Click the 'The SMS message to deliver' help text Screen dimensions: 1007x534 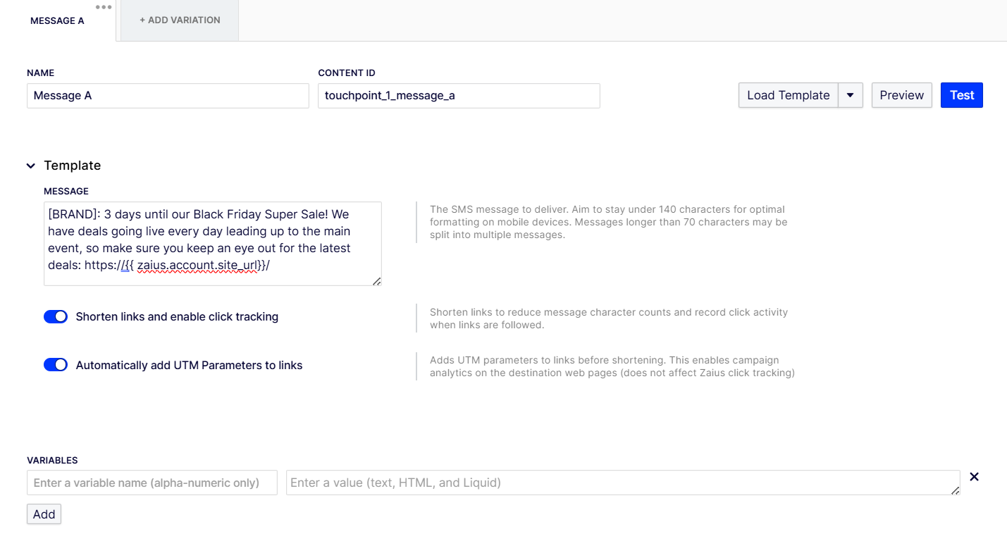tap(608, 222)
